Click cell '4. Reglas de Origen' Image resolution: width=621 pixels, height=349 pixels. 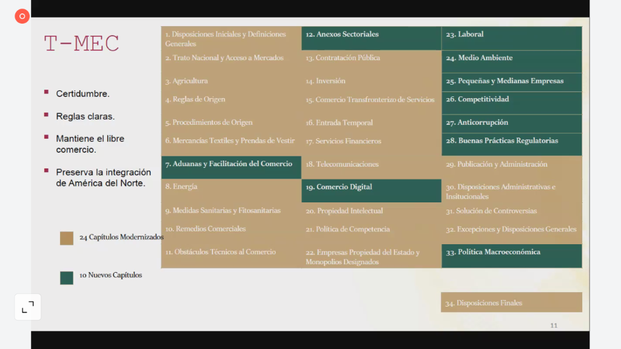[x=231, y=103]
